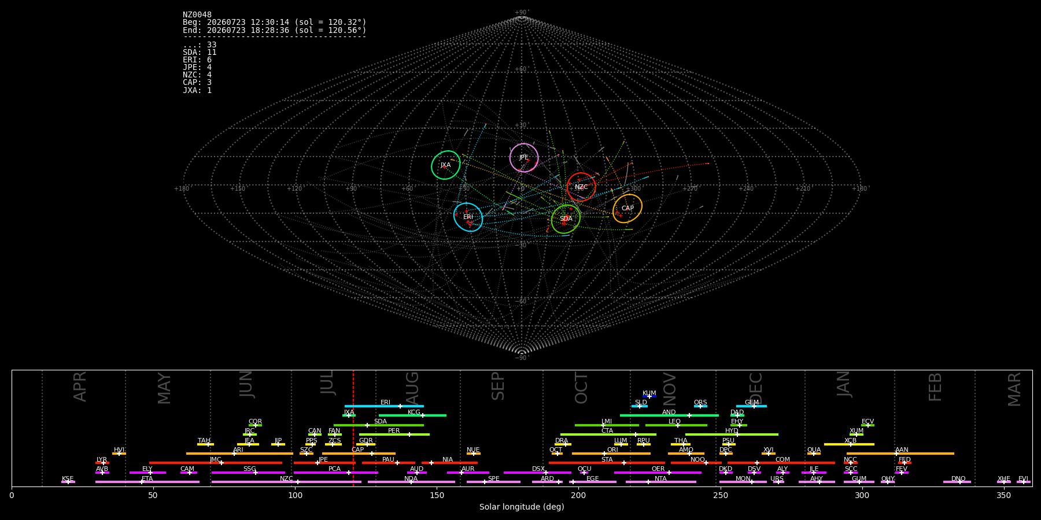This screenshot has width=1041, height=520.
Task: Click the ORI shower activity bar
Action: pyautogui.click(x=611, y=454)
